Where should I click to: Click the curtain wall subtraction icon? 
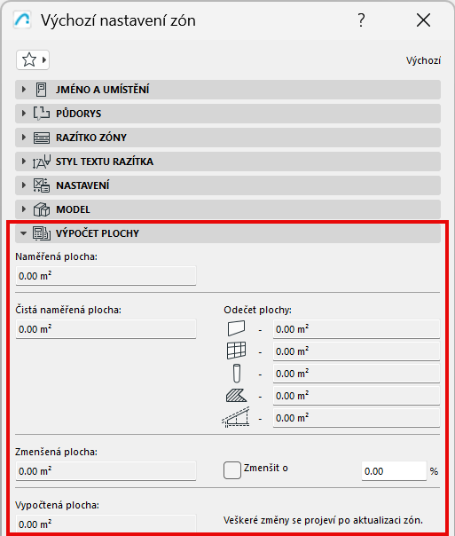(236, 351)
